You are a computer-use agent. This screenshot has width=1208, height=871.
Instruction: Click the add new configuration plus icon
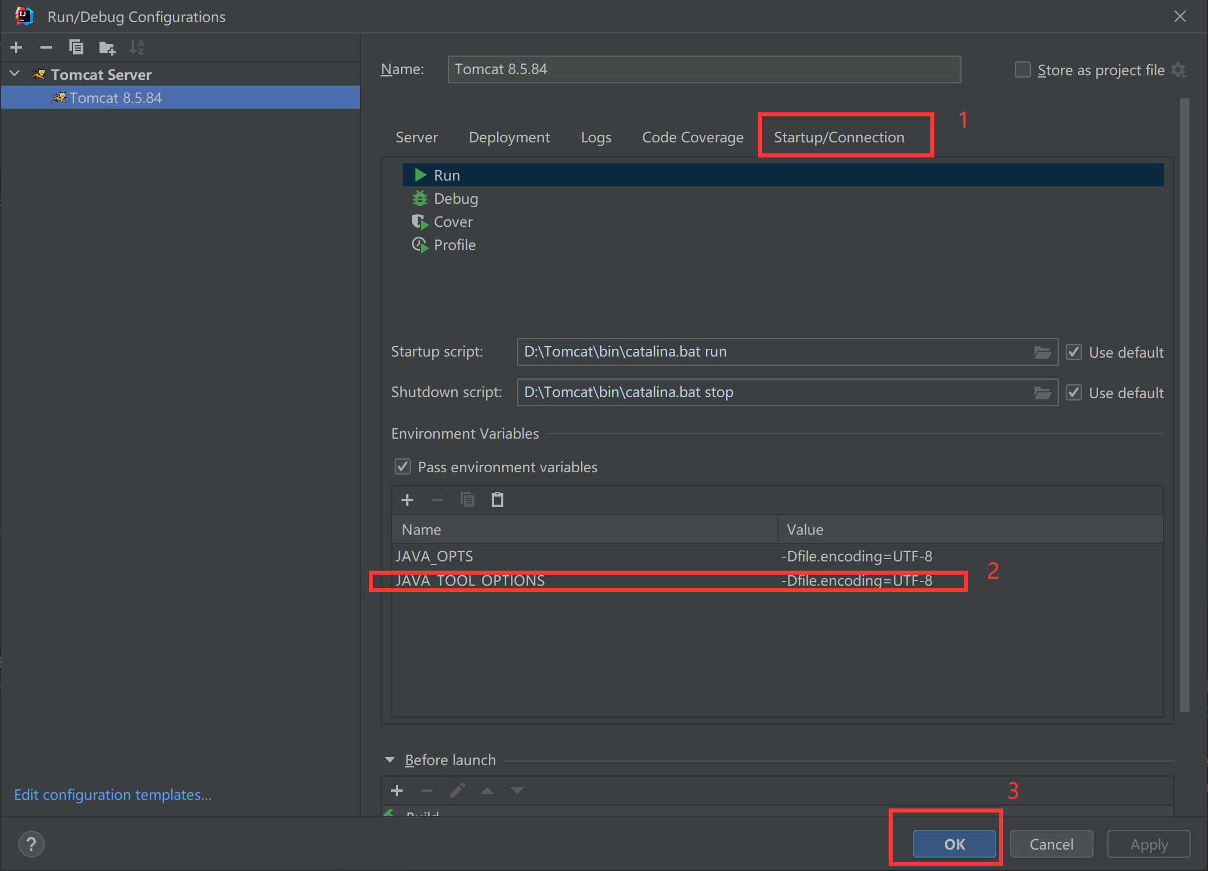click(x=16, y=47)
